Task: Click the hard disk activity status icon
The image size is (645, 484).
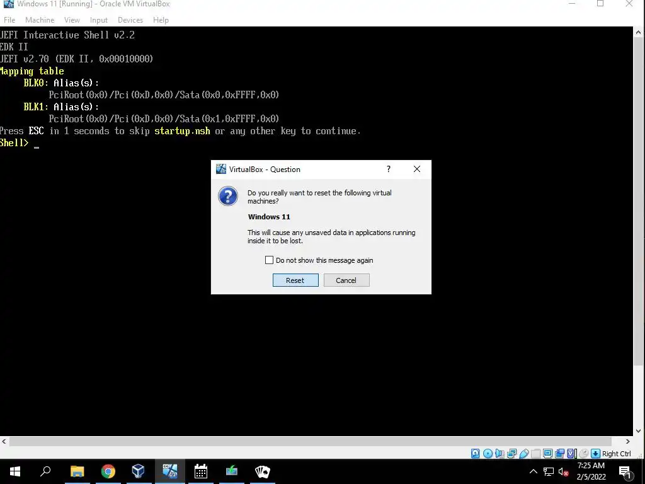Action: click(475, 454)
